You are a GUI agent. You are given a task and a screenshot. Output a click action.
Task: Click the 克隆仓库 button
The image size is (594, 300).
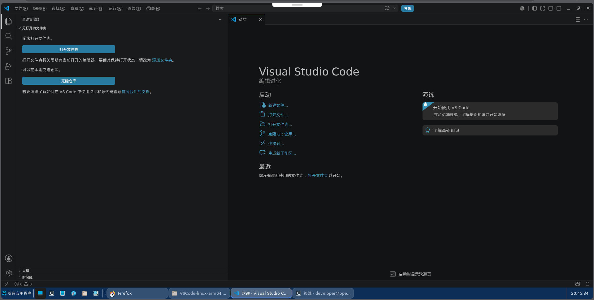69,81
